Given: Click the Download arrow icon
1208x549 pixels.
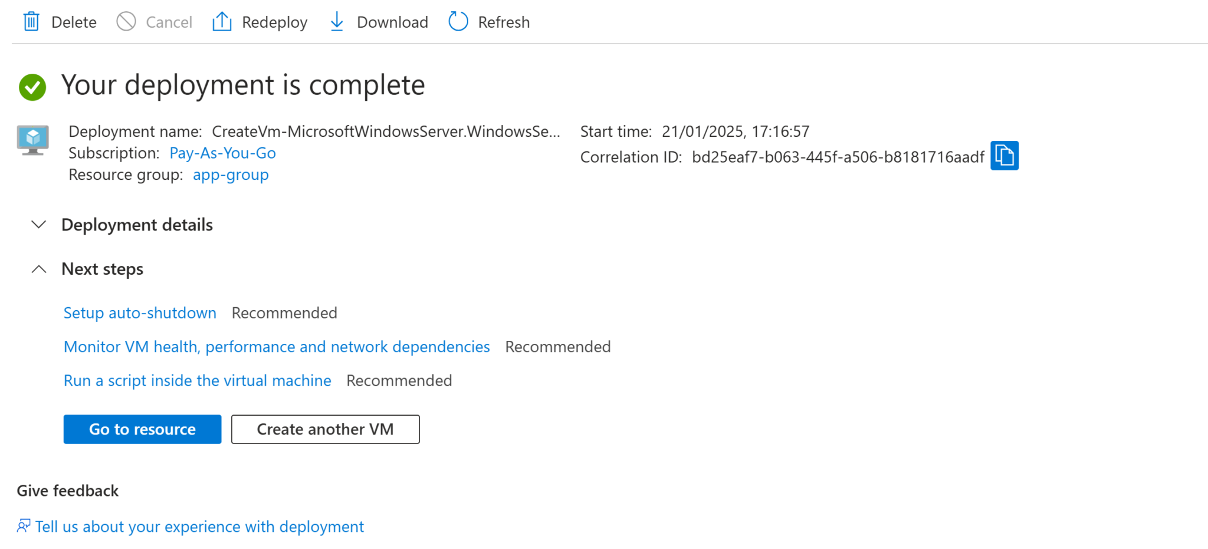Looking at the screenshot, I should point(337,22).
